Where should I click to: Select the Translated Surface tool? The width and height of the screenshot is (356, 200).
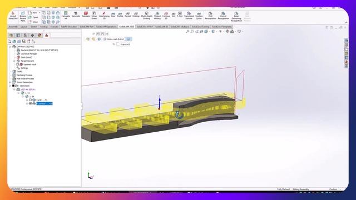(189, 16)
